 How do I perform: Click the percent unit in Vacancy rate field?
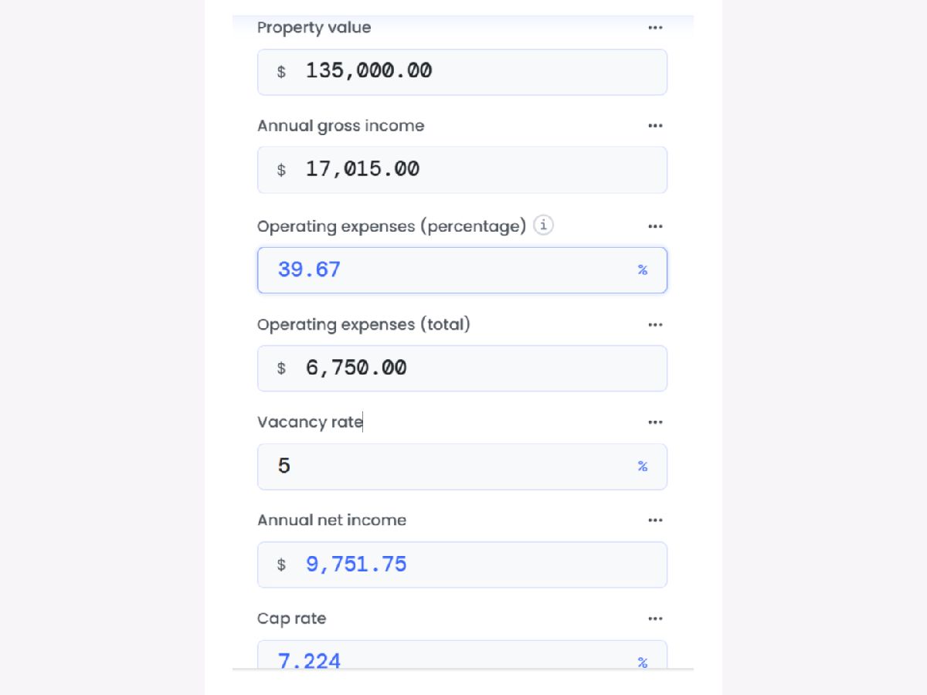(642, 466)
